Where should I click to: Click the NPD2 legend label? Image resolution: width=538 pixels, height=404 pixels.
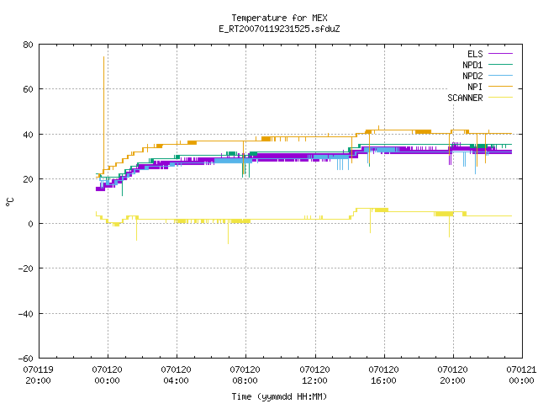pyautogui.click(x=472, y=76)
